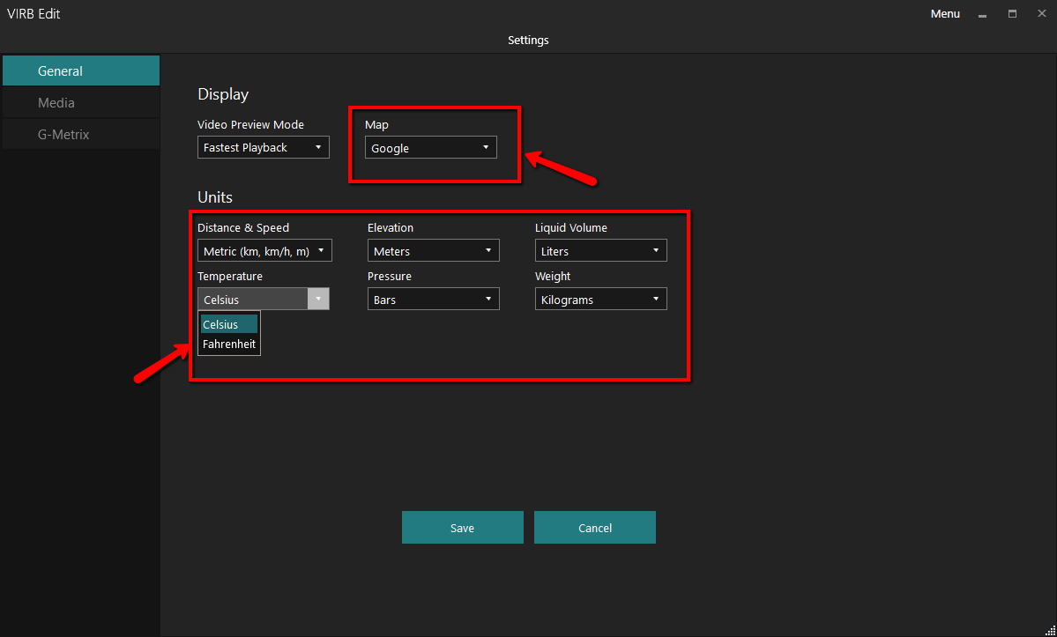The image size is (1057, 637).
Task: Choose Fahrenheit from the temperature list
Action: [x=228, y=344]
